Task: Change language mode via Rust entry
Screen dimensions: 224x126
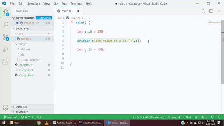Action: [x=204, y=117]
